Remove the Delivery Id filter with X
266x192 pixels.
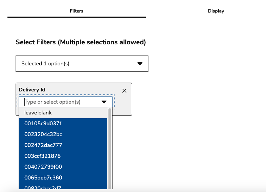pos(124,91)
